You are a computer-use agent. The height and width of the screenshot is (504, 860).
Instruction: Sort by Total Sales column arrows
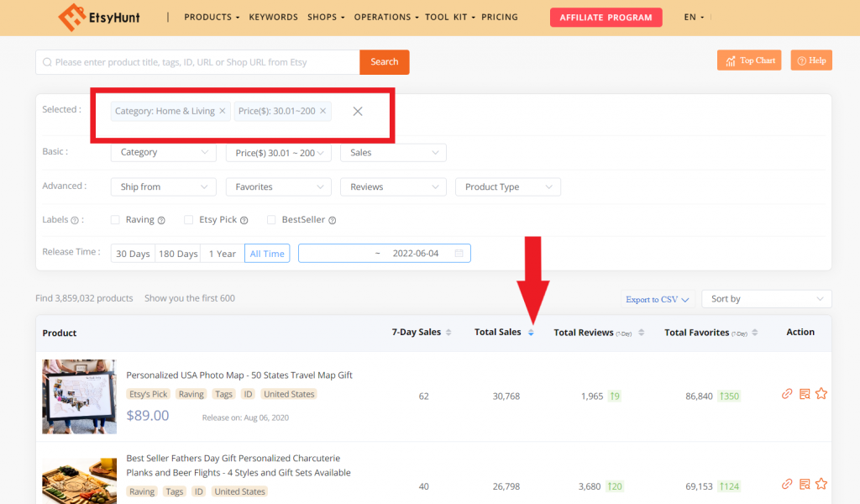click(531, 333)
